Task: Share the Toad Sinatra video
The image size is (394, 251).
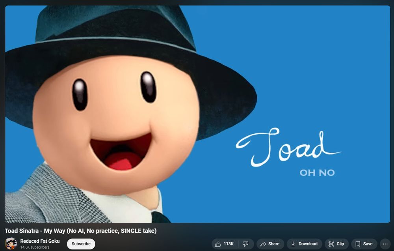Action: tap(270, 244)
